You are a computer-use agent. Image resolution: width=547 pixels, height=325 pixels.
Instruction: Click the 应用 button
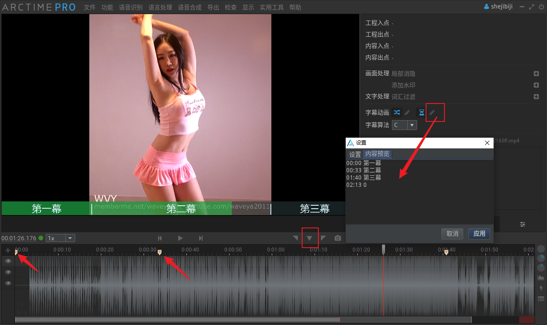click(x=479, y=233)
